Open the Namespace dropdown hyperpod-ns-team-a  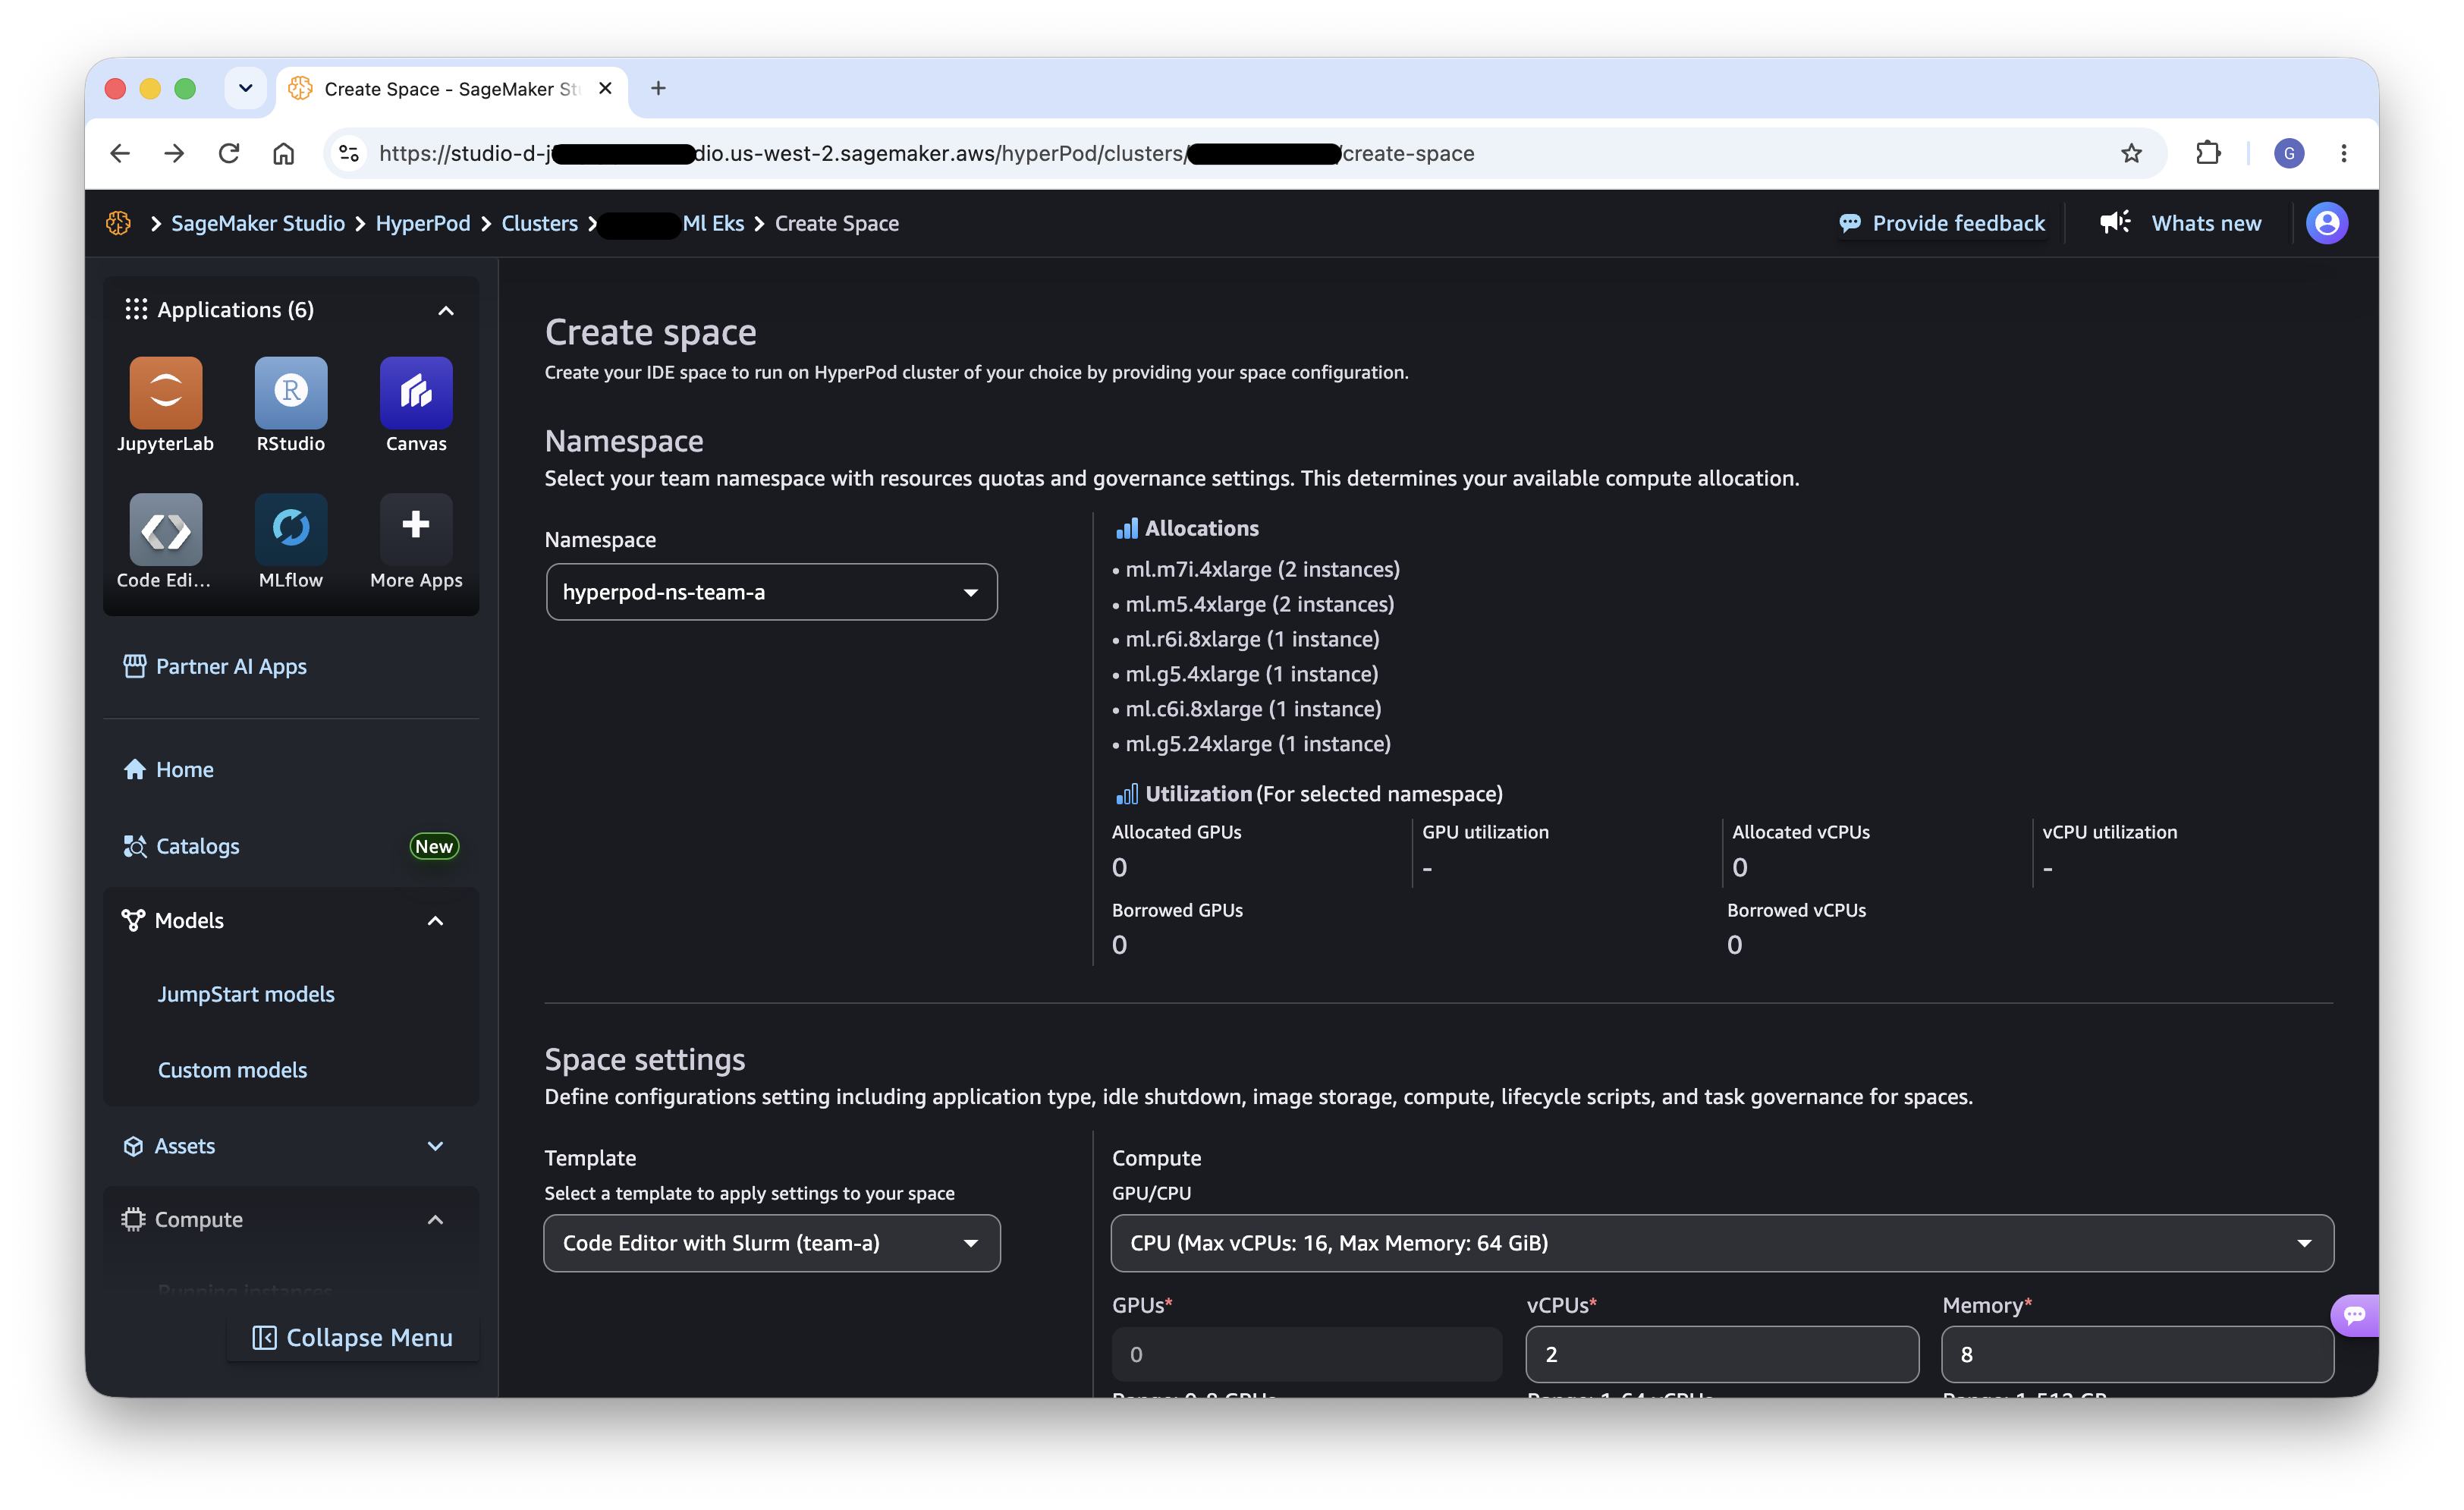click(771, 592)
